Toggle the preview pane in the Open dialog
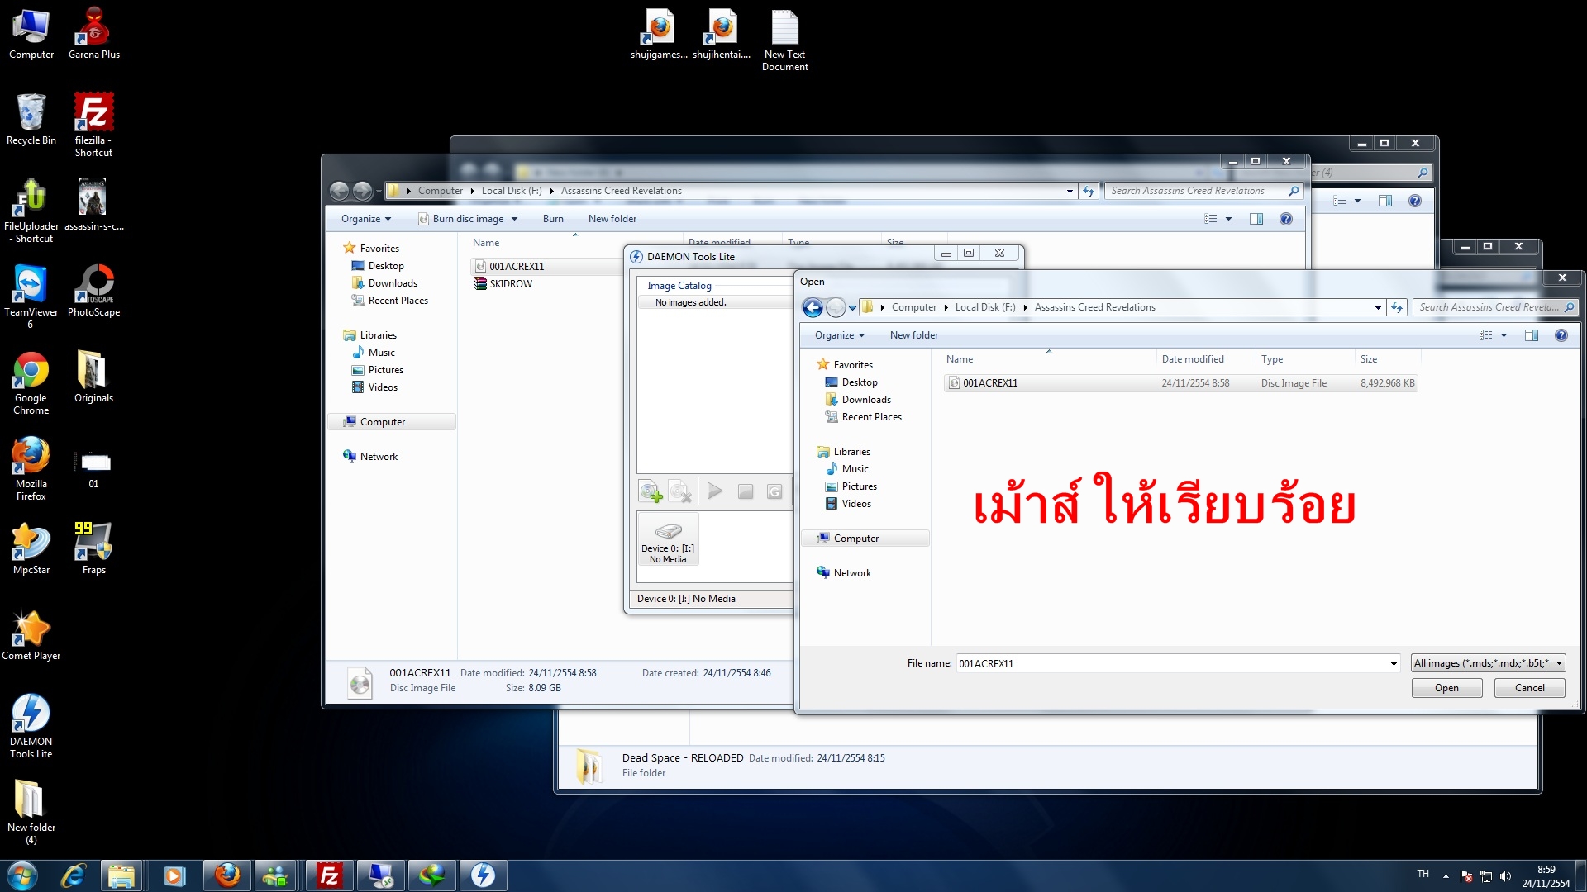 pyautogui.click(x=1531, y=335)
